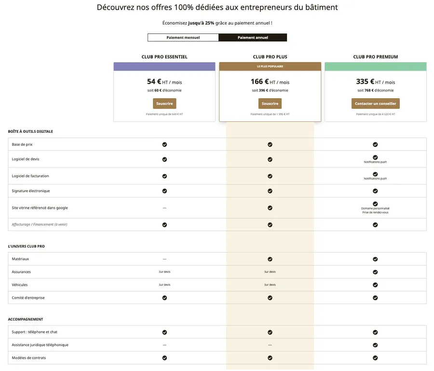Screen dimensions: 434x371
Task: Click the Le plus populaire banner
Action: (270, 66)
